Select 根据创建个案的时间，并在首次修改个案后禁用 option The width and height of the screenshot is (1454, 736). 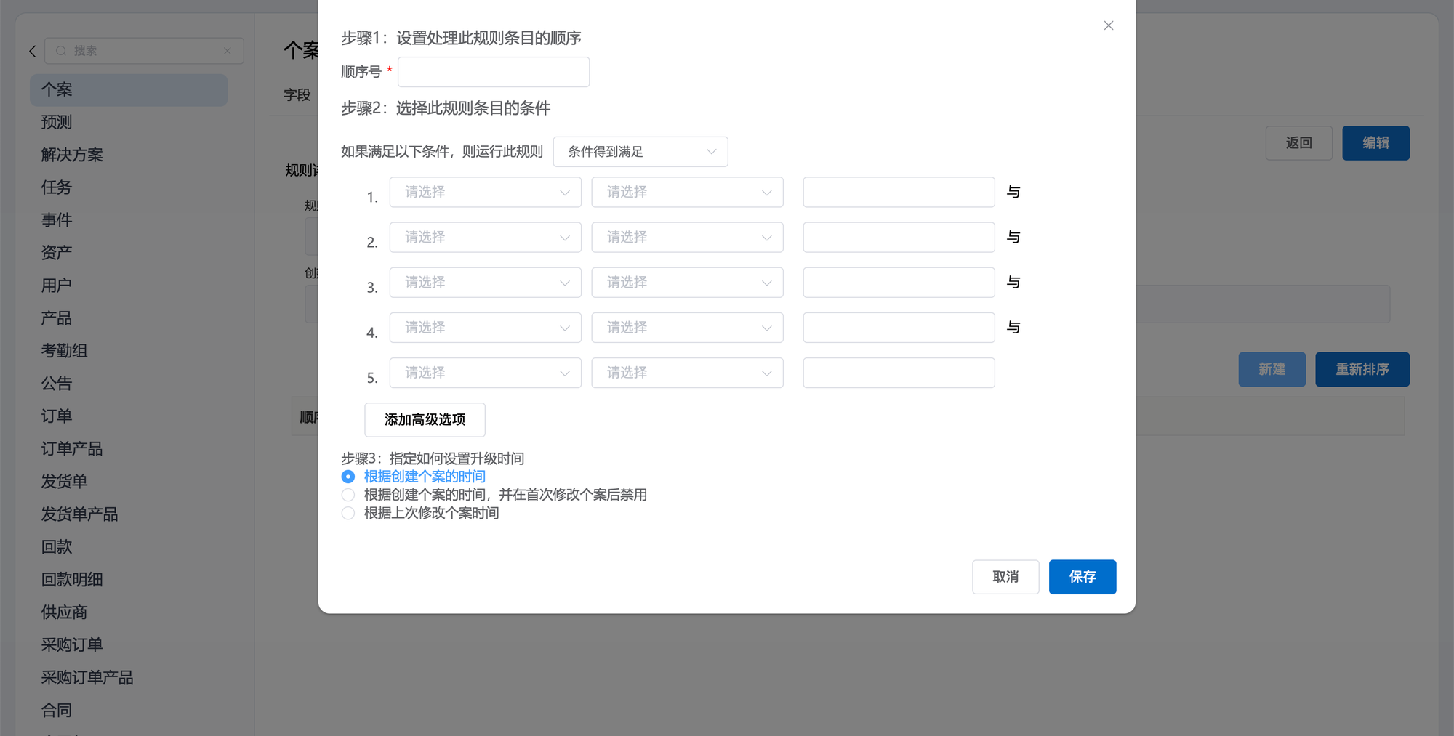[x=348, y=495]
